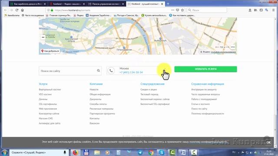Open the 'Тестовый период' footer link

pyautogui.click(x=149, y=94)
